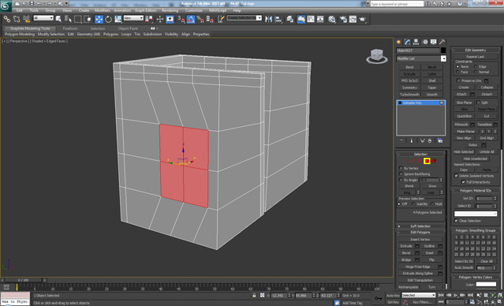Select Edge sub-object level icon
504x306 pixels.
click(x=413, y=161)
